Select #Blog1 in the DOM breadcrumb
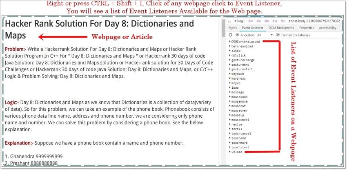 point(239,21)
